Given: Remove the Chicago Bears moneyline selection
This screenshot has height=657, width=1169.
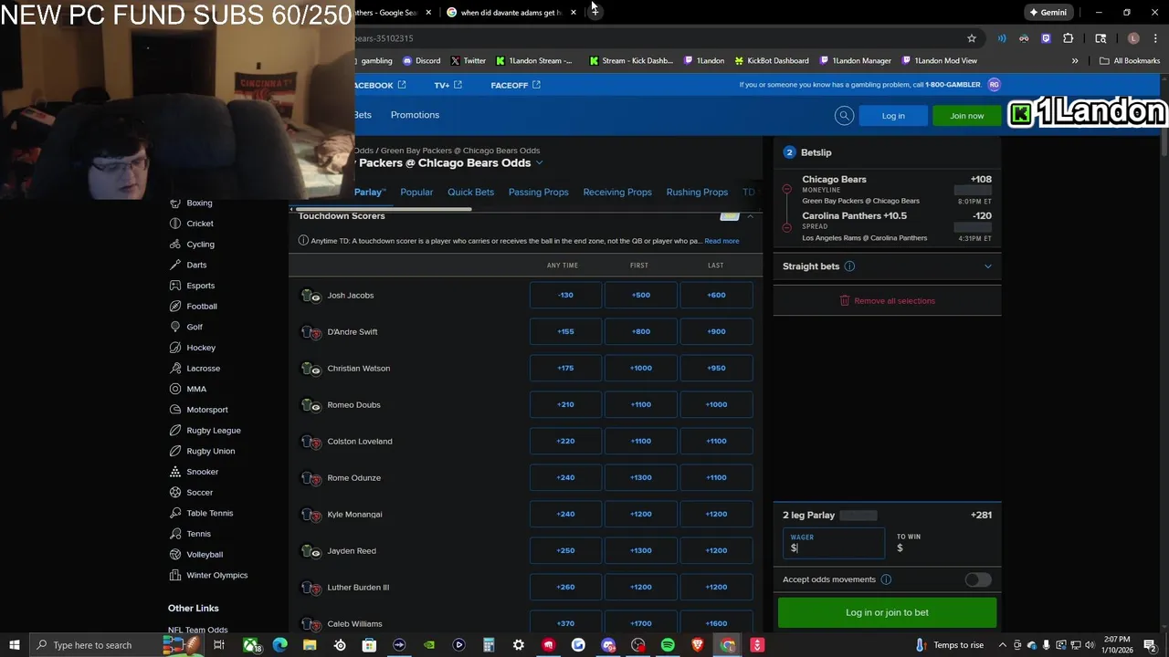Looking at the screenshot, I should point(786,190).
